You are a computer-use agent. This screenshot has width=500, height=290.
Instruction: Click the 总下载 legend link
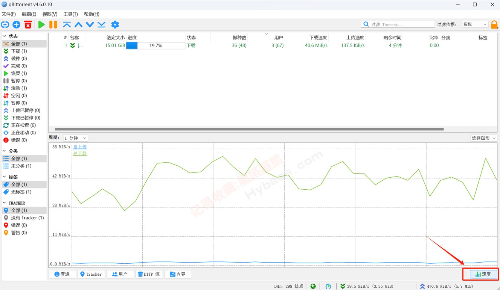pos(79,153)
